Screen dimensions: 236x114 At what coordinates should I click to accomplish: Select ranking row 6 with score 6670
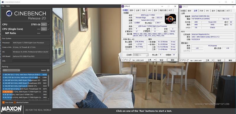[25, 89]
